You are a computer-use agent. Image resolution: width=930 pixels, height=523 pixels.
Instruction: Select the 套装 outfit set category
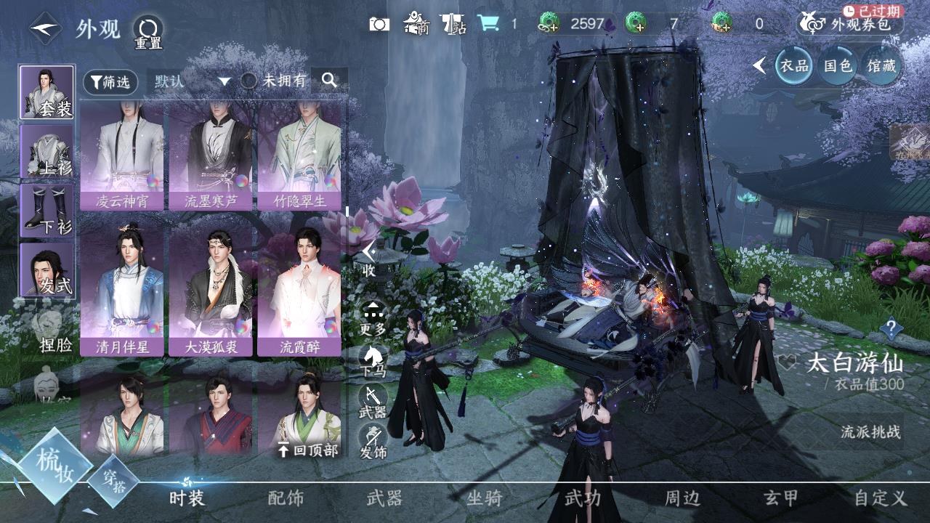pos(46,92)
